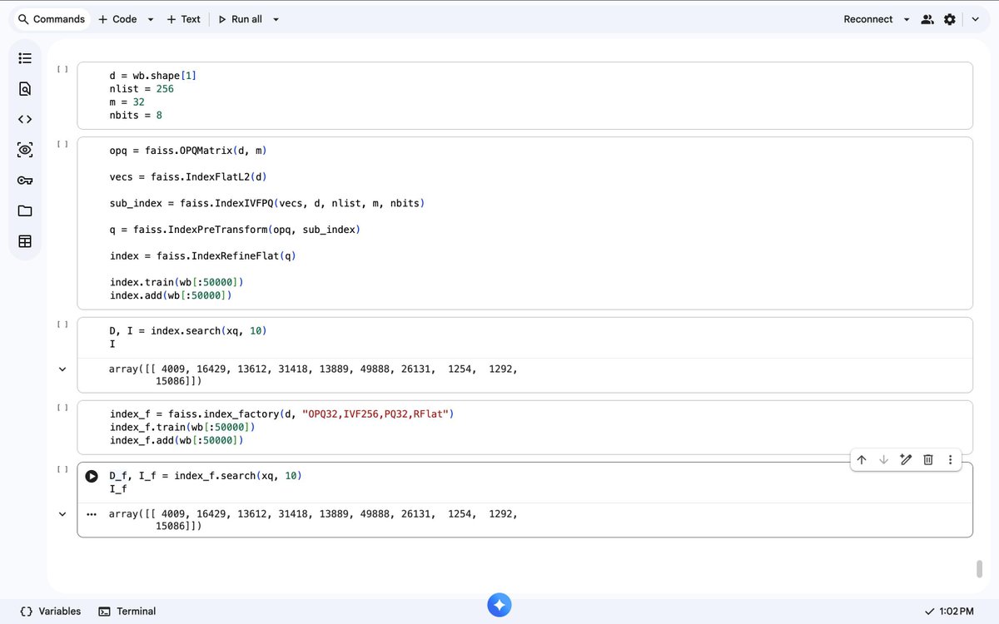This screenshot has height=624, width=999.
Task: Click the output array under the index_f.search cell
Action: 313,520
